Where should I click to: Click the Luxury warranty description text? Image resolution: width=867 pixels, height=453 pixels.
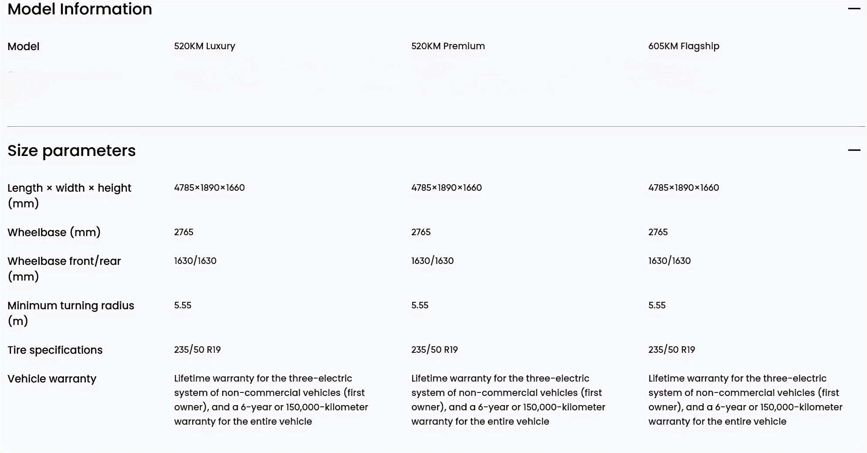(271, 400)
